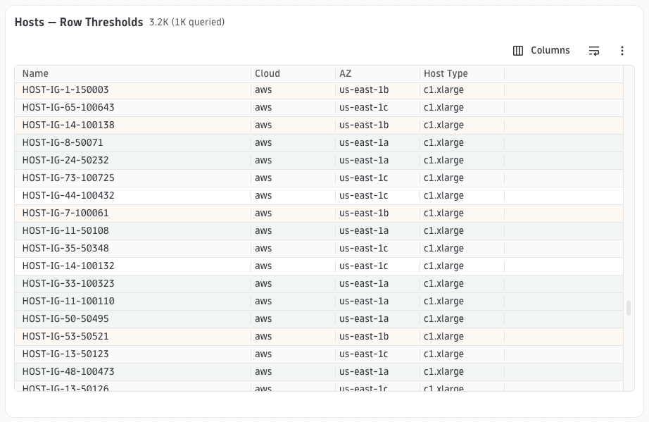The width and height of the screenshot is (649, 422).
Task: Click the 3.2K (1K queried) count label
Action: tap(187, 22)
